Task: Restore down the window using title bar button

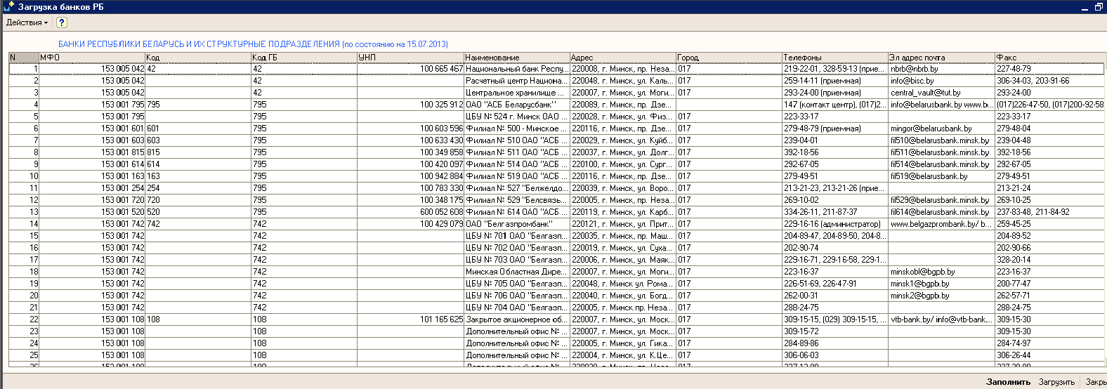Action: click(x=1099, y=7)
